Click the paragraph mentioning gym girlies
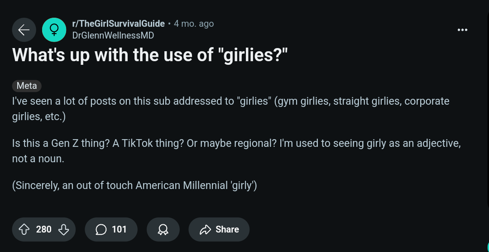This screenshot has width=489, height=252. (x=231, y=109)
